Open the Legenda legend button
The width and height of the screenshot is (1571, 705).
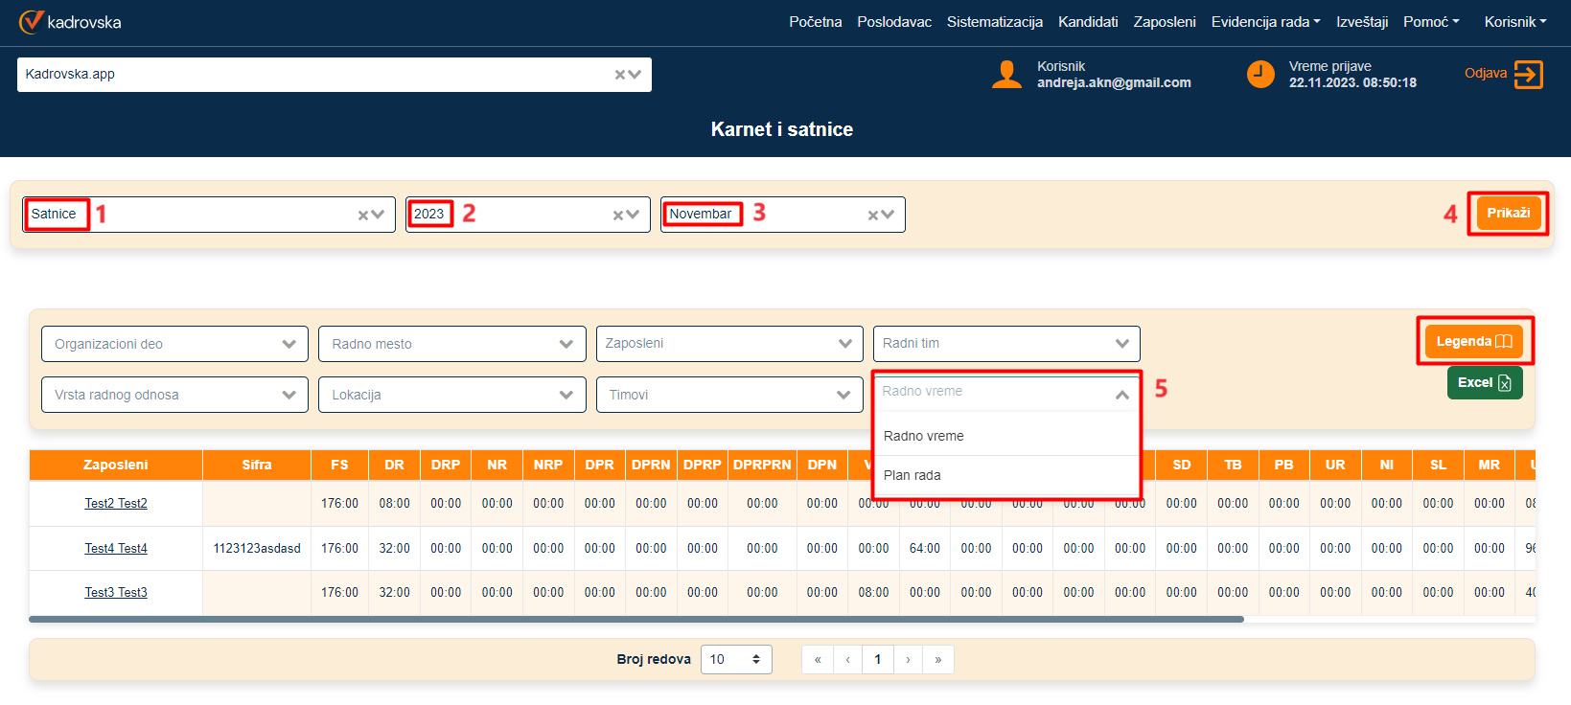pyautogui.click(x=1473, y=341)
